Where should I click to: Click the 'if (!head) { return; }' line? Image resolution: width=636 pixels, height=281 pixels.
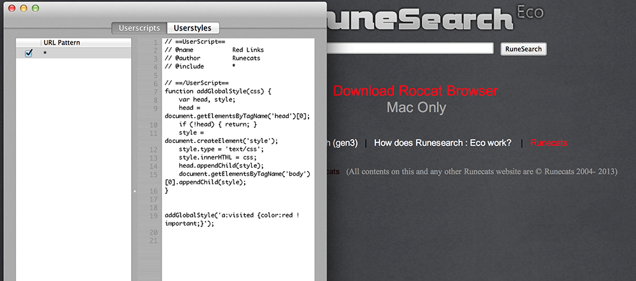pos(218,125)
